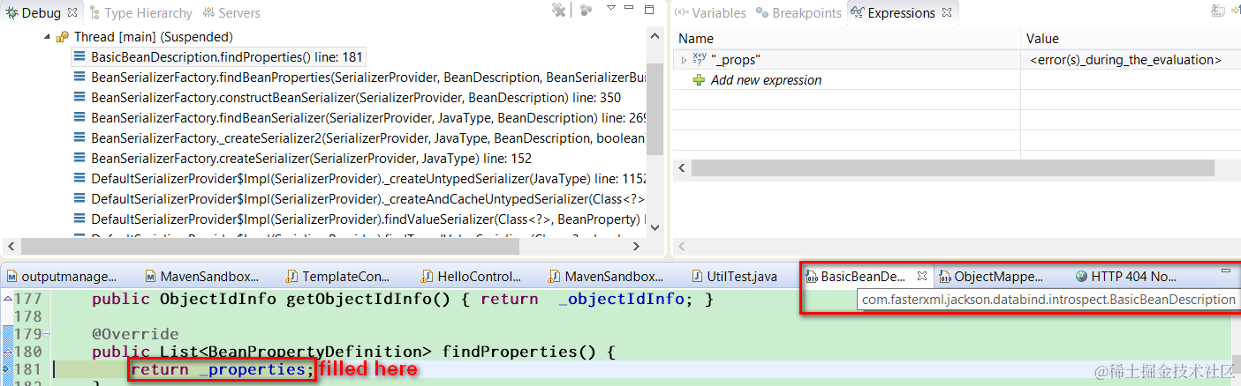This screenshot has width=1241, height=386.
Task: Collapse the fold at line 179
Action: (x=46, y=334)
